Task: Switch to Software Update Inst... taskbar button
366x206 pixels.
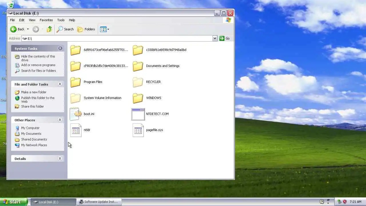Action: click(99, 202)
